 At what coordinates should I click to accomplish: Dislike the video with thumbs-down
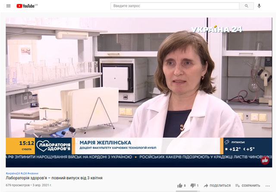(194, 186)
